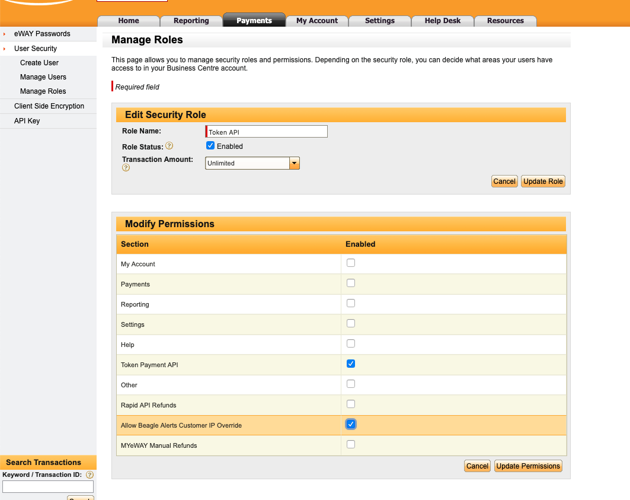This screenshot has height=500, width=630.
Task: Click the Transaction Amount help icon
Action: [x=126, y=168]
